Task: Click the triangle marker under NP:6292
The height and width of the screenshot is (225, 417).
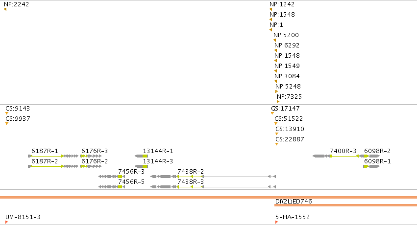Action: (x=275, y=50)
